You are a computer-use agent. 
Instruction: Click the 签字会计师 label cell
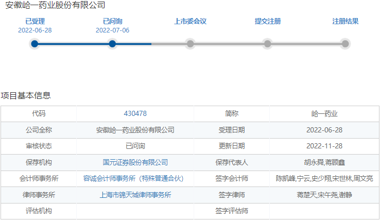tap(232, 178)
